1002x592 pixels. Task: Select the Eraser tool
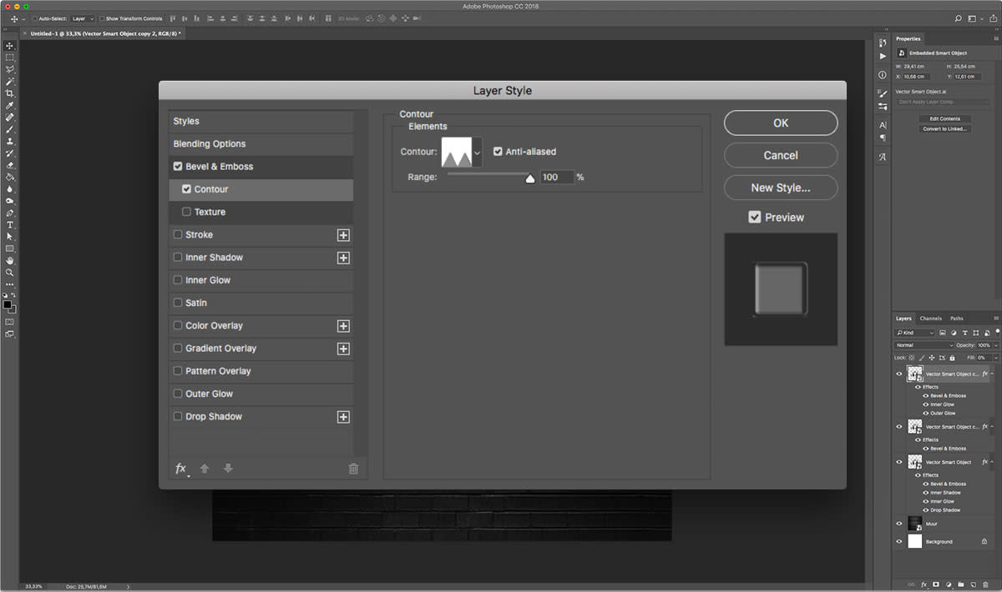point(10,164)
